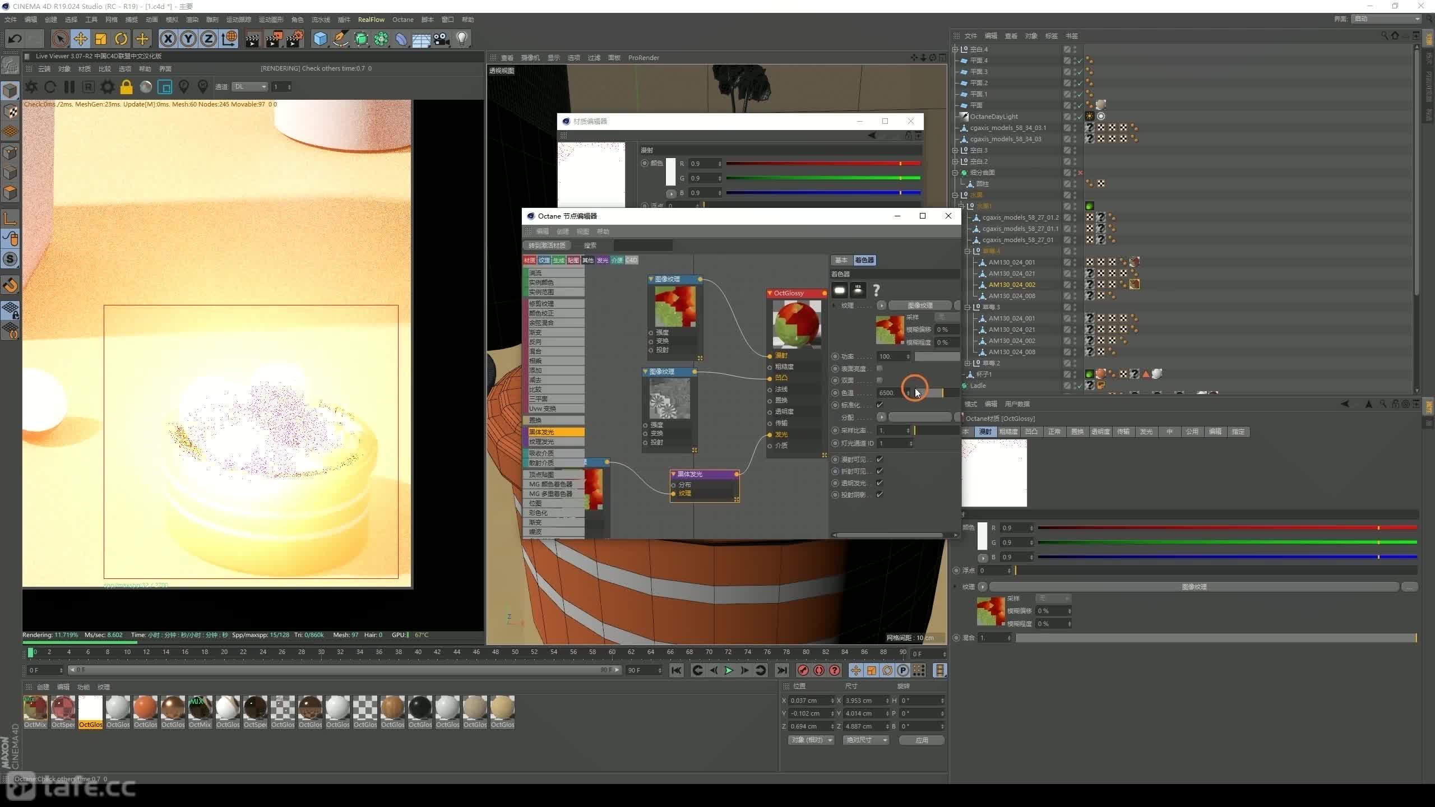Open the Octane menu in main menu bar
Image resolution: width=1435 pixels, height=807 pixels.
click(402, 20)
